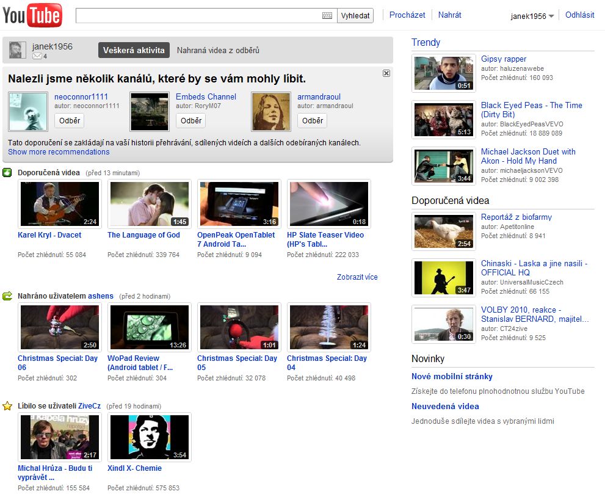The height and width of the screenshot is (494, 605).
Task: Play Karel Kryl - Dvacet thumbnail
Action: click(60, 204)
